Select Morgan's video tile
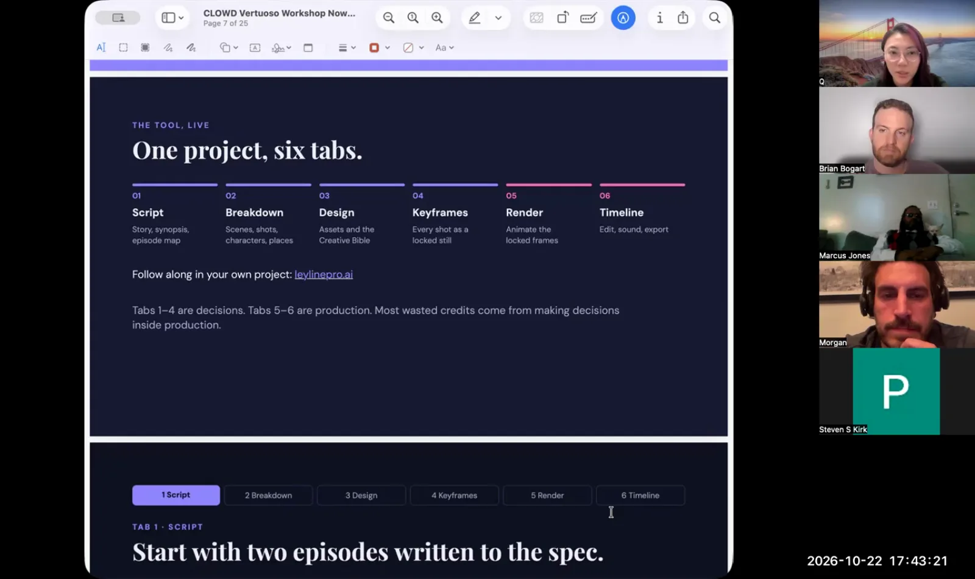Viewport: 975px width, 579px height. [897, 304]
